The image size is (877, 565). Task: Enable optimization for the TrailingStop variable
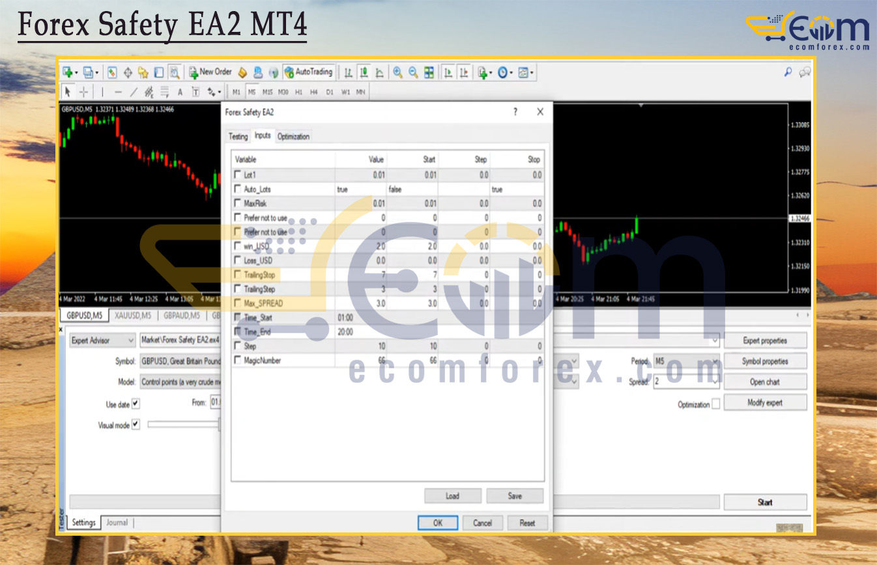coord(238,275)
